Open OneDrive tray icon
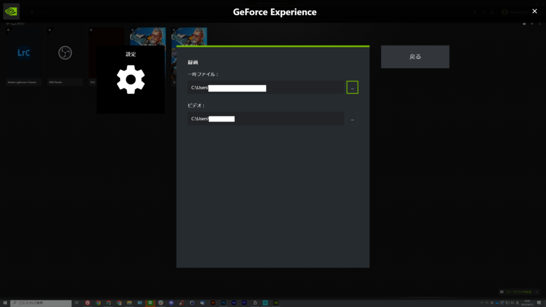This screenshot has width=546, height=307. point(497,303)
